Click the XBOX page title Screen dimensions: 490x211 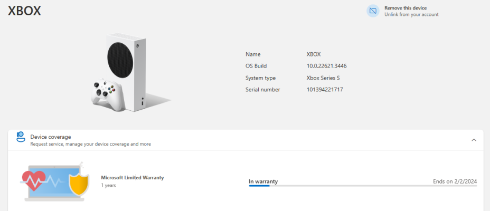pos(24,11)
